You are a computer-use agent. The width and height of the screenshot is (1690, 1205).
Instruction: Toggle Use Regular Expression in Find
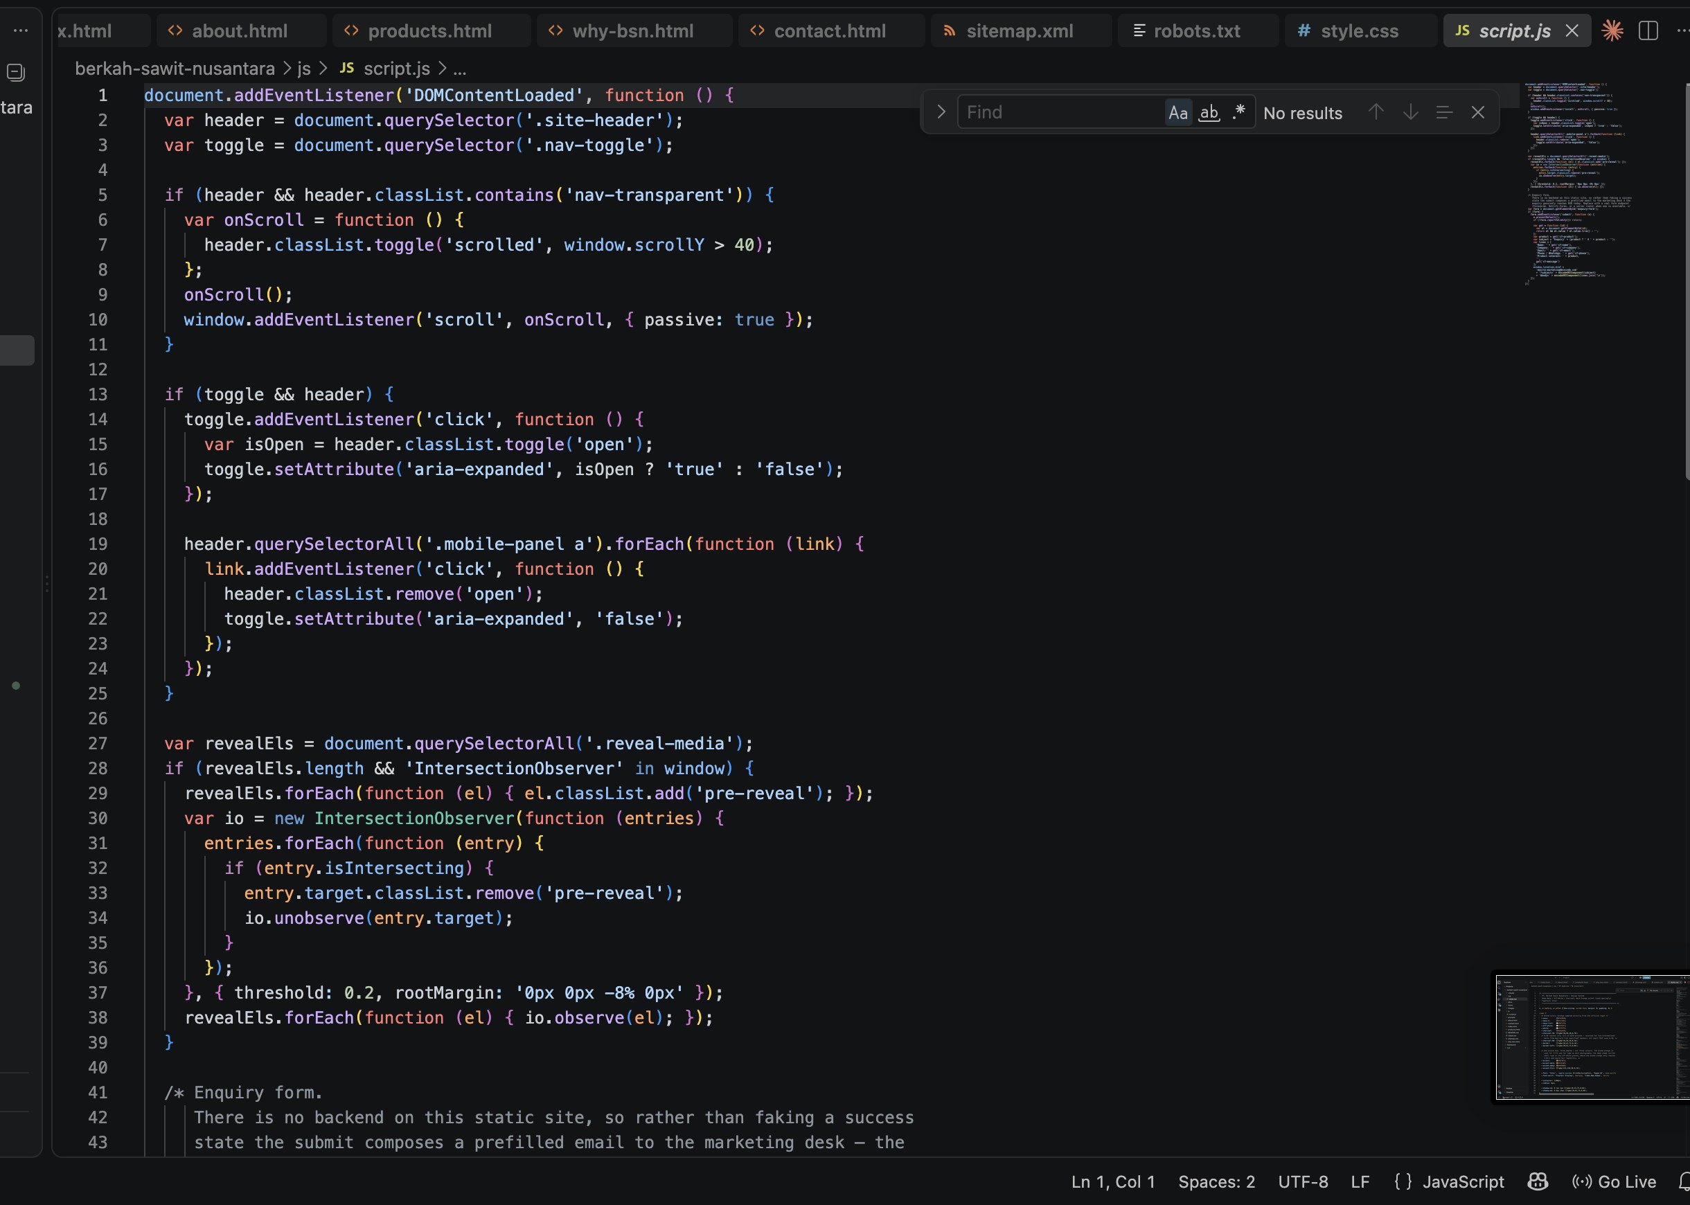(x=1238, y=112)
